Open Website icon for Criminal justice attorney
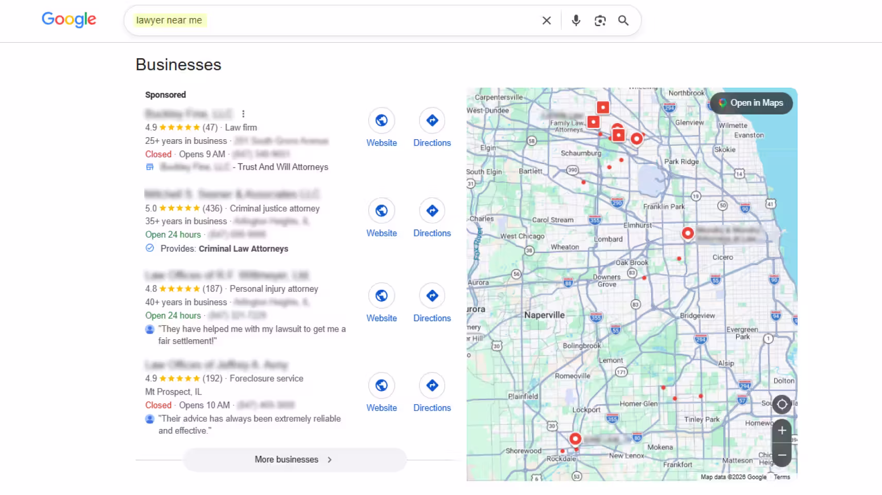The image size is (882, 495). pyautogui.click(x=381, y=210)
